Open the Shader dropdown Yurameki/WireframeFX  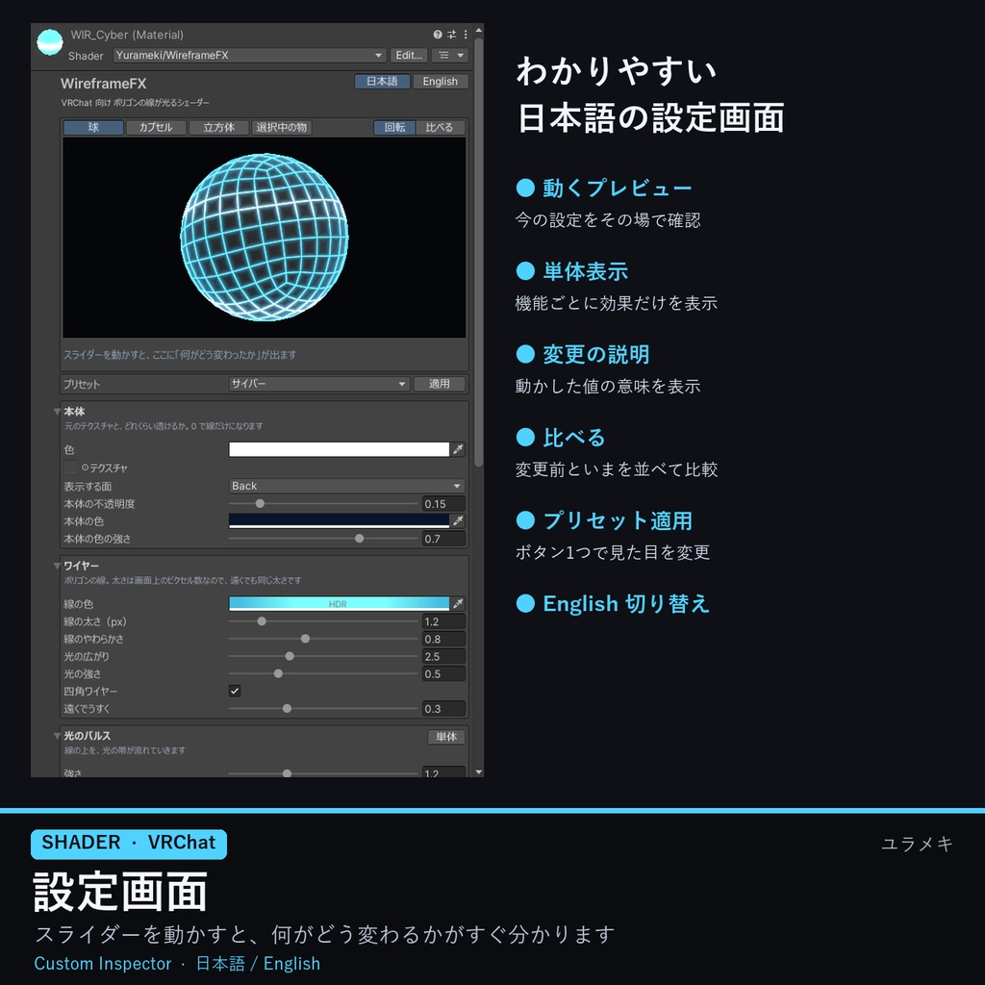(x=249, y=55)
